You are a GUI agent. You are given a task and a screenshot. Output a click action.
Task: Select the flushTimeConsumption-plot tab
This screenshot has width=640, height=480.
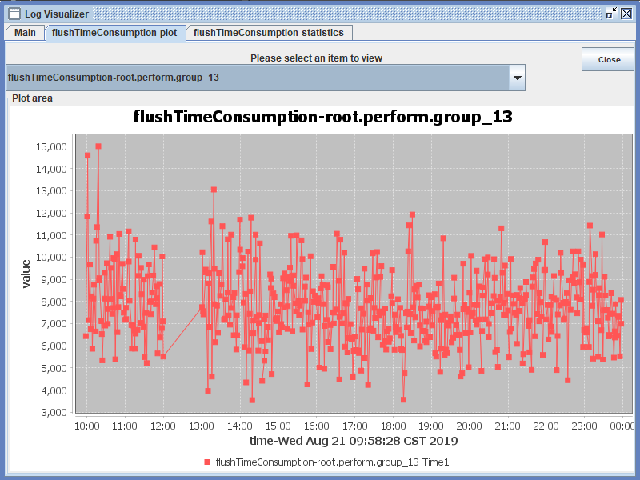[114, 33]
